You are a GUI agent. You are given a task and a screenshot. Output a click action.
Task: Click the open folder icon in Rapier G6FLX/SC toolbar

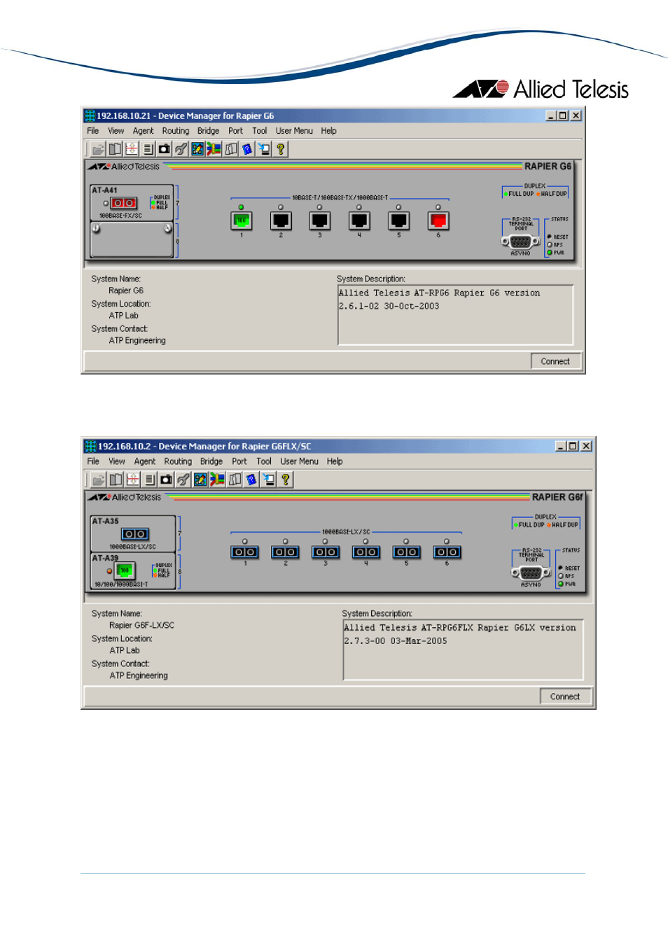click(x=99, y=479)
